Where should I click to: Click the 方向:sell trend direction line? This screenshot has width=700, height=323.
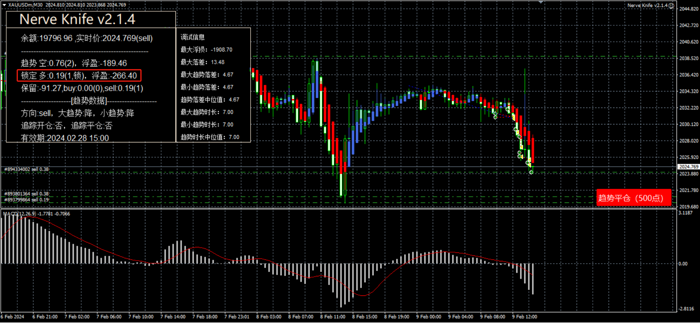tap(77, 113)
